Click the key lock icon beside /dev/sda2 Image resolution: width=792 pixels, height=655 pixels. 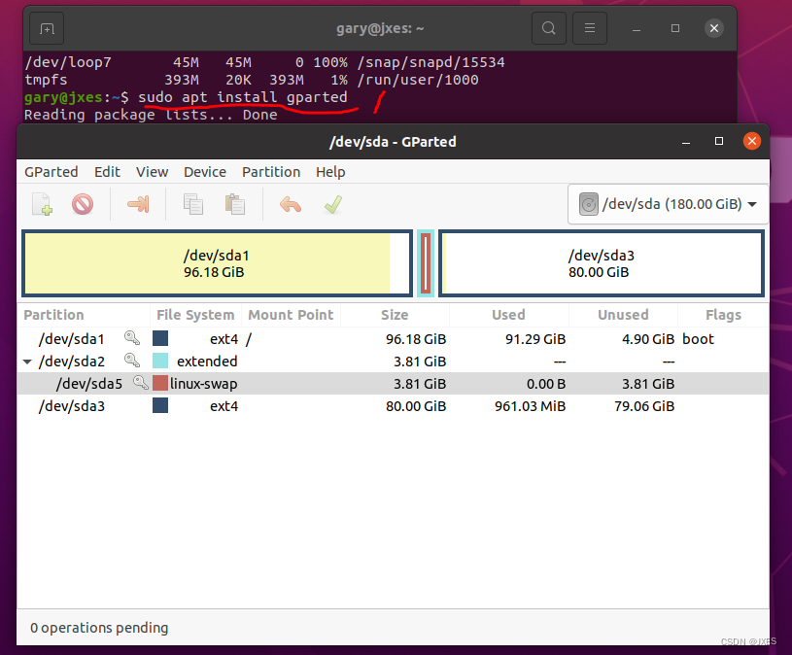(132, 361)
